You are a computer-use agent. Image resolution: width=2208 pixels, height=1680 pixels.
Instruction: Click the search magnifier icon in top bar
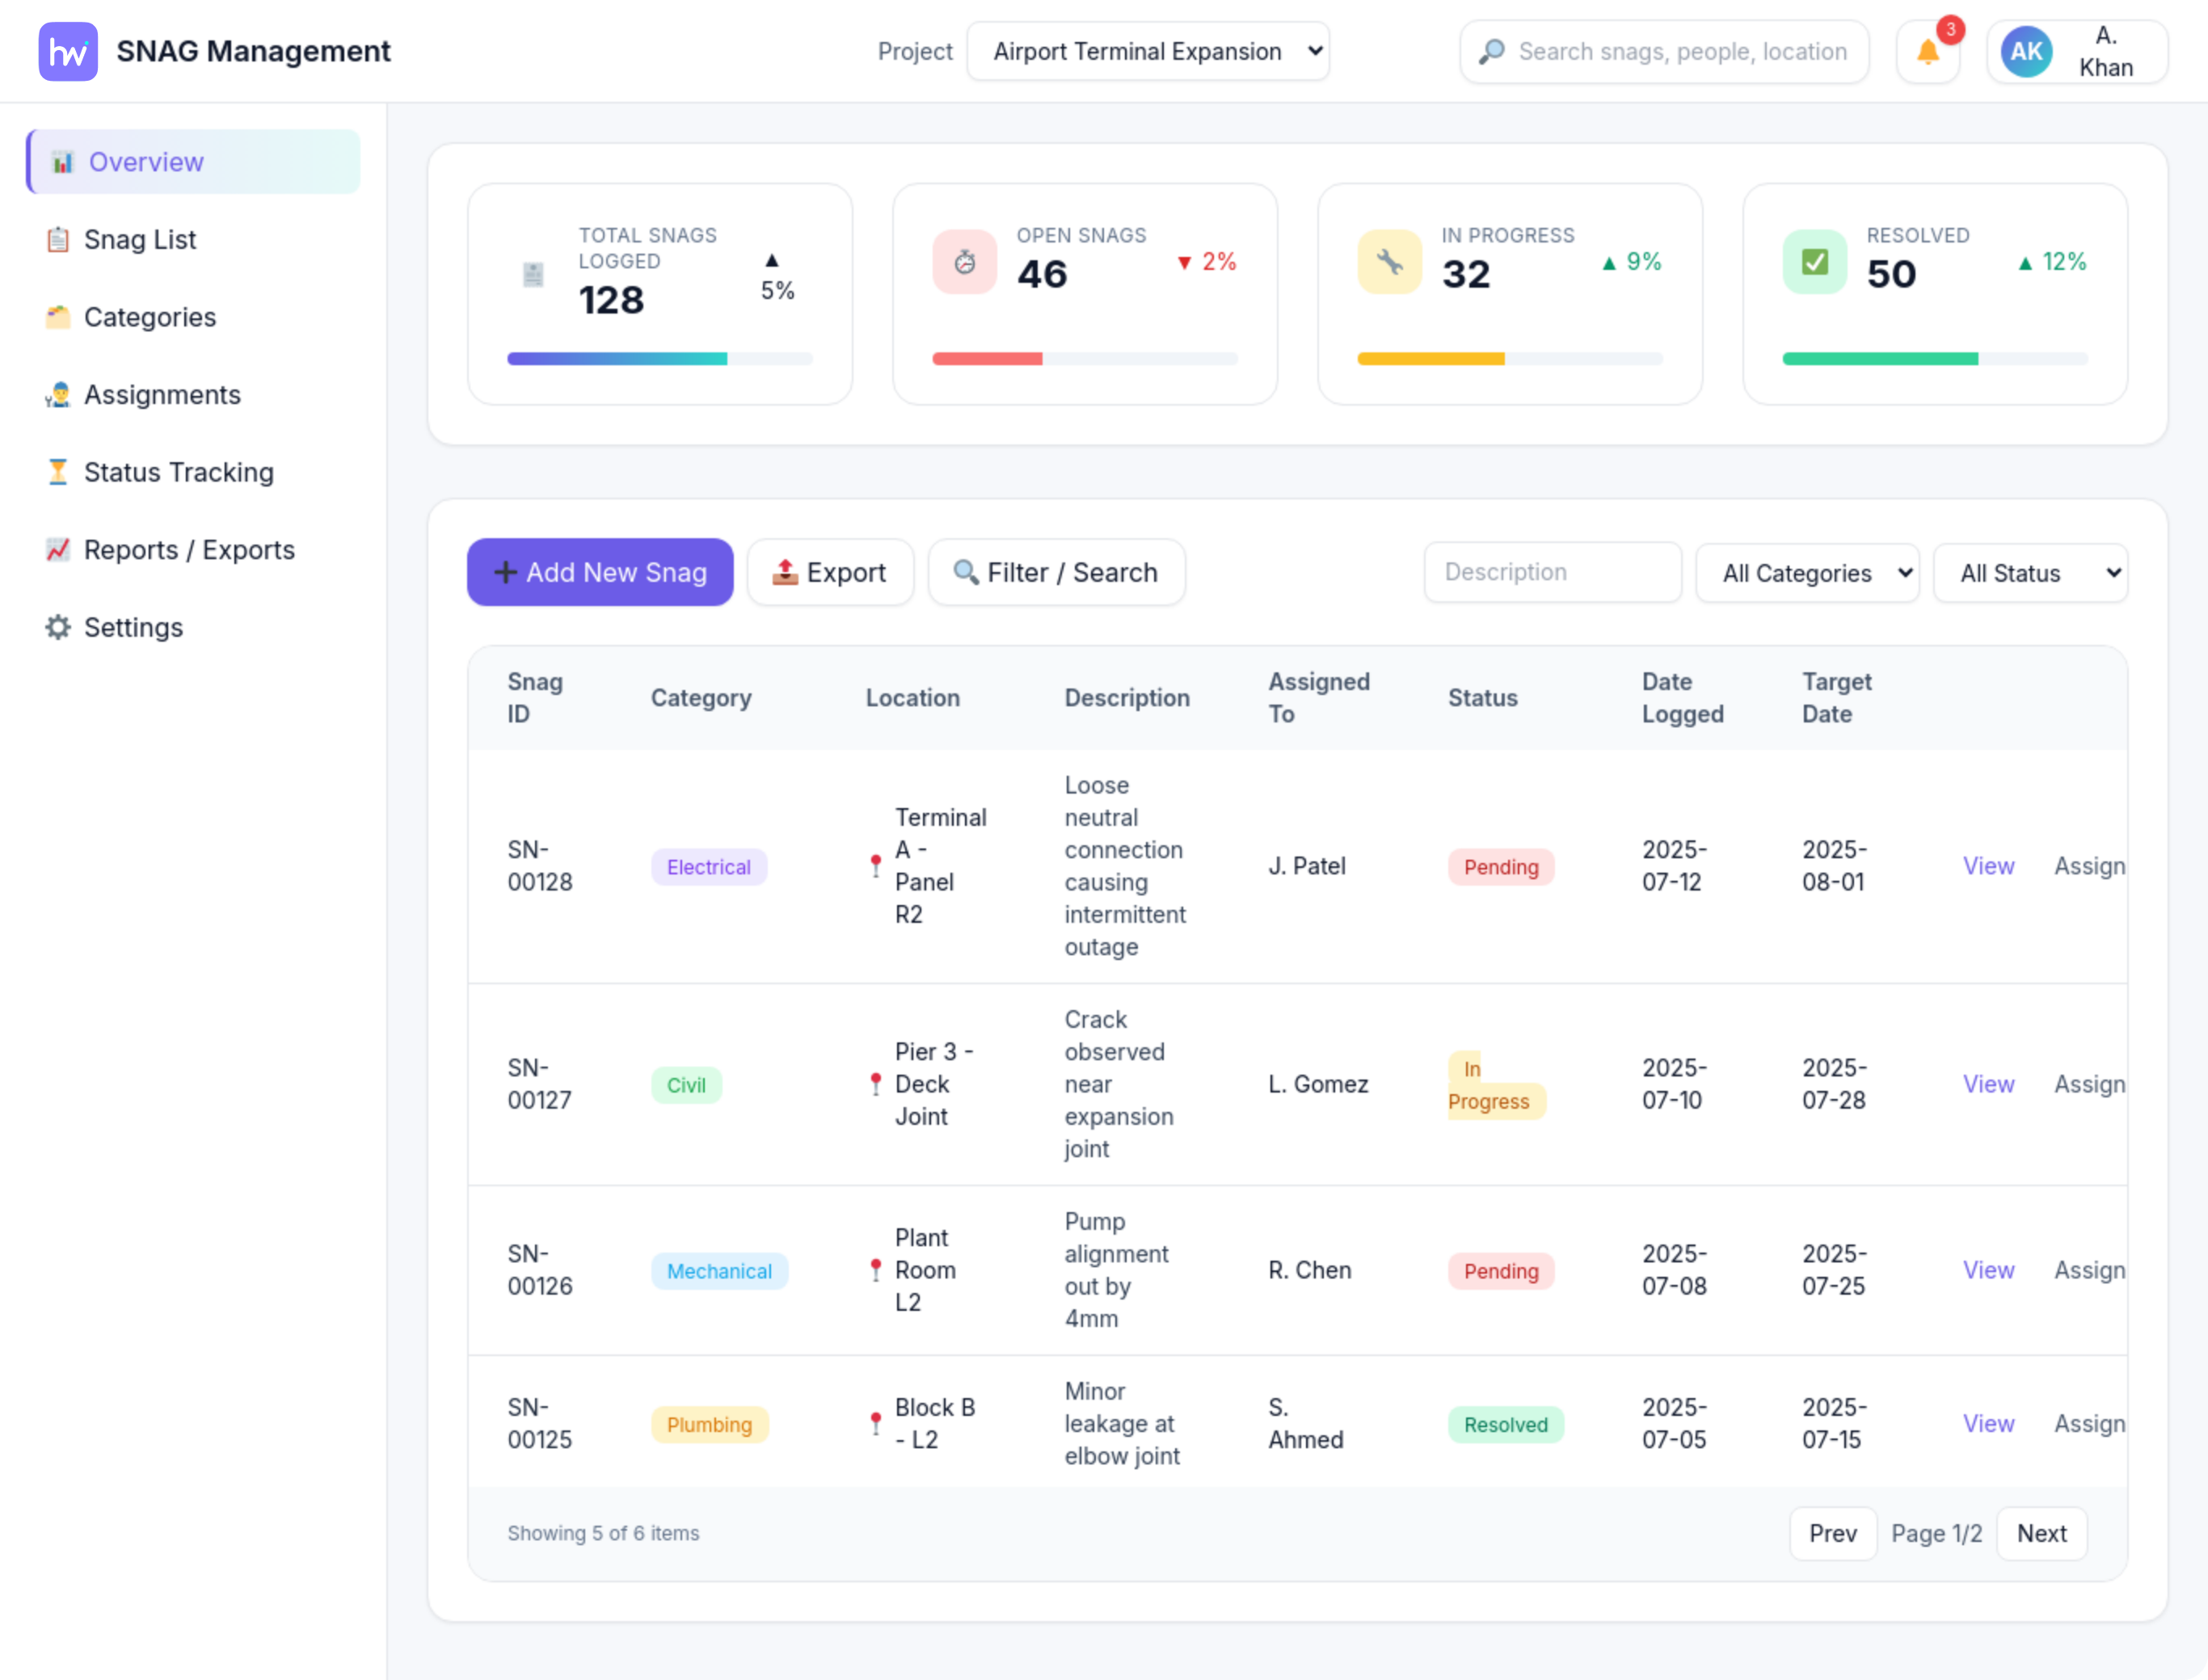pos(1491,52)
